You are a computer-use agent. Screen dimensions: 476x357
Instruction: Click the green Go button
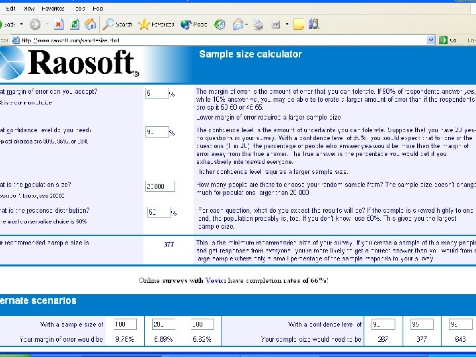448,40
